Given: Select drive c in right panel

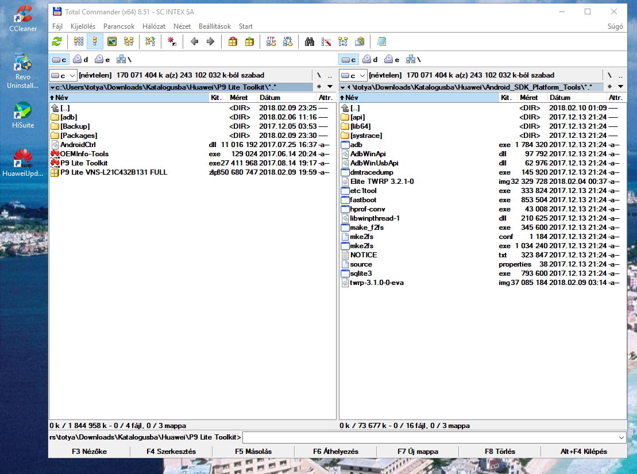Looking at the screenshot, I should tap(349, 60).
